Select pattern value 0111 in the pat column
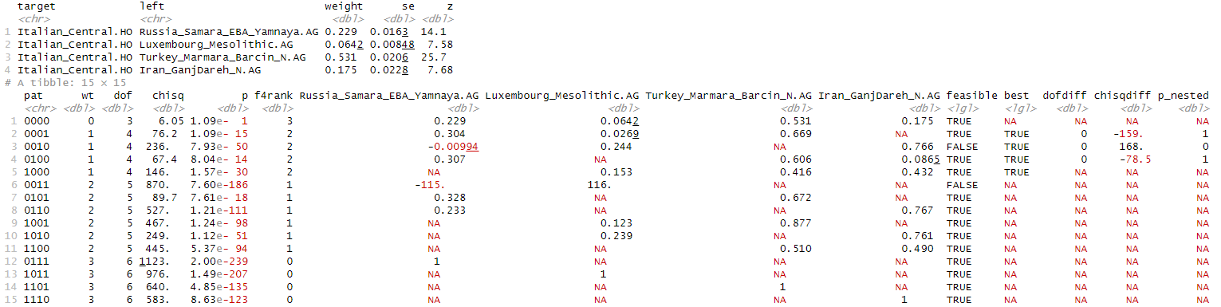Screen dimensions: 1221x307 pos(36,261)
